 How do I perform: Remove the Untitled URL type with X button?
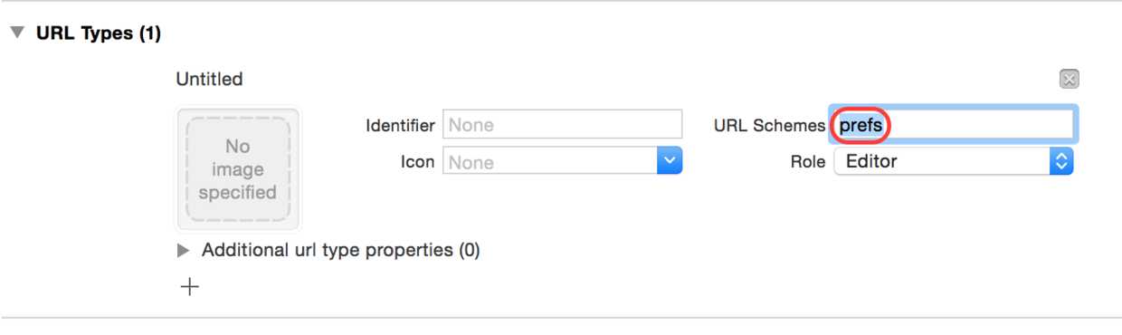point(1069,79)
